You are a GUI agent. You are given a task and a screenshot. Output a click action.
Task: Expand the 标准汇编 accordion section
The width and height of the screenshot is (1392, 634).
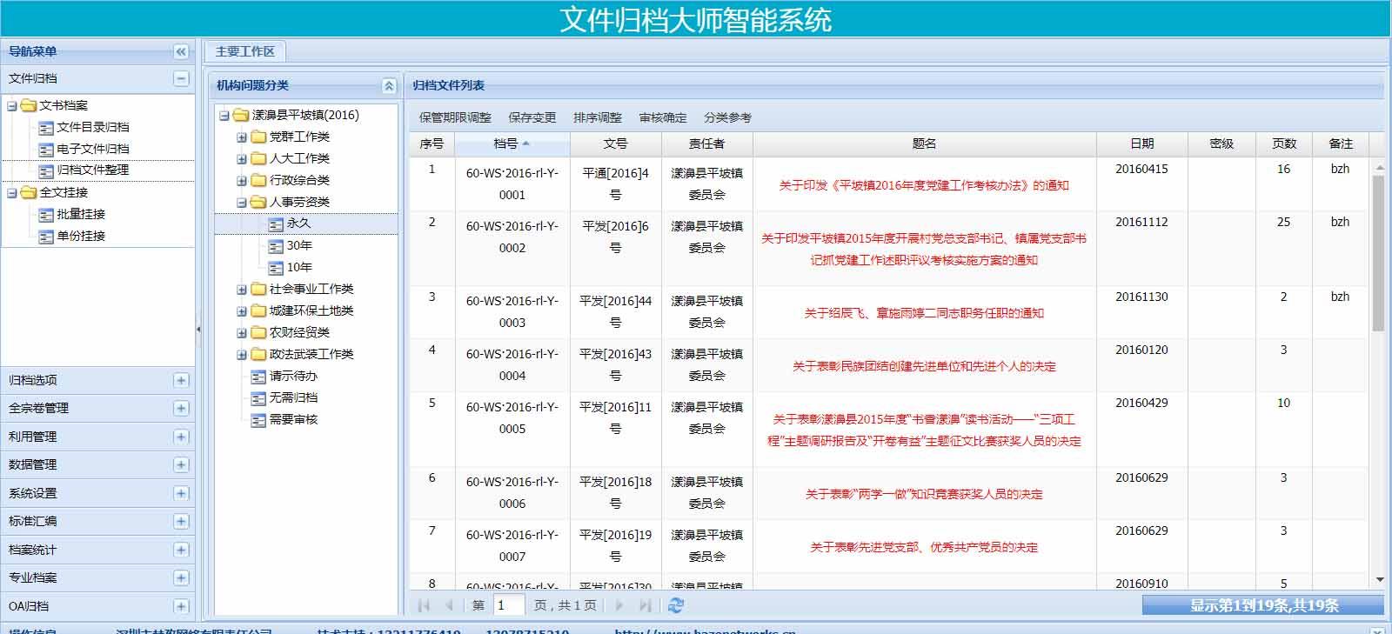[x=181, y=521]
